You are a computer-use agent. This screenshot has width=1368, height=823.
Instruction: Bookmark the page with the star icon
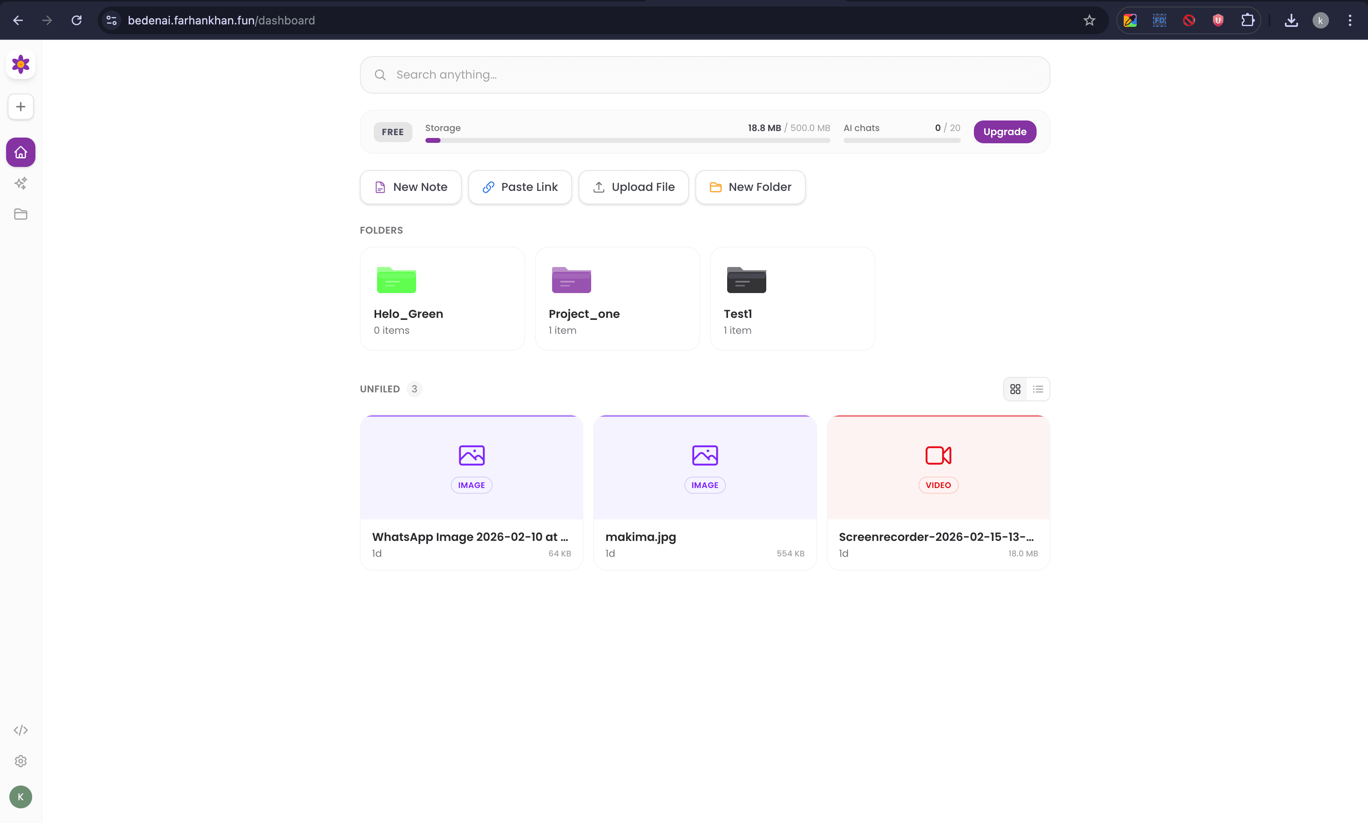tap(1089, 20)
